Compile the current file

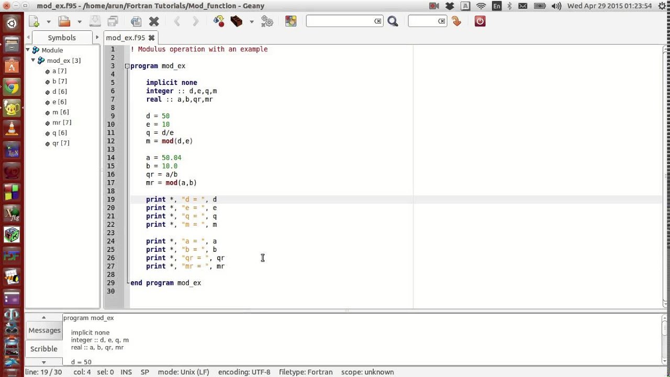pos(219,21)
